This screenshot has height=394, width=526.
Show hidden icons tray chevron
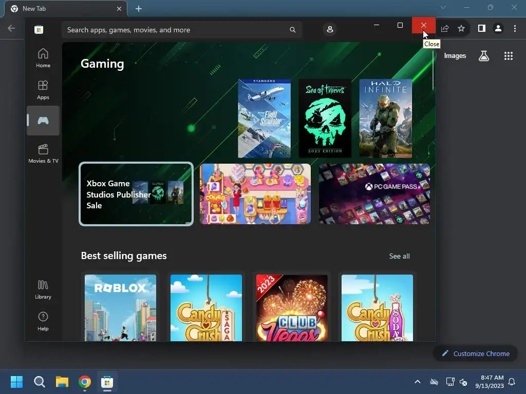click(418, 382)
